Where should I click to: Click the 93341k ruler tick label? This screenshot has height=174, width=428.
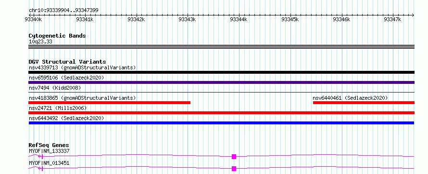point(85,19)
